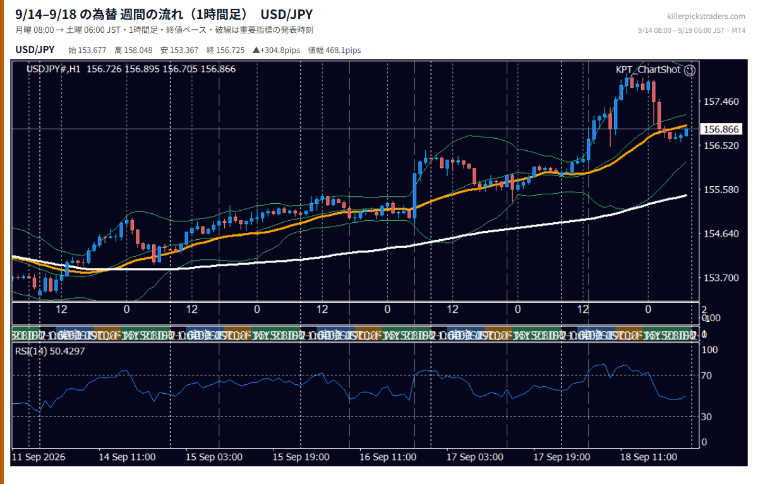Click the 15 Sep 03:00 time label

(x=214, y=457)
